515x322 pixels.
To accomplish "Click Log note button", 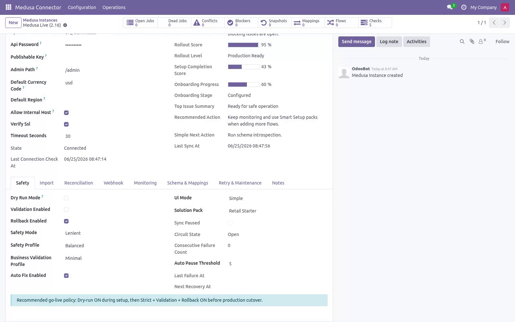I will tap(389, 42).
